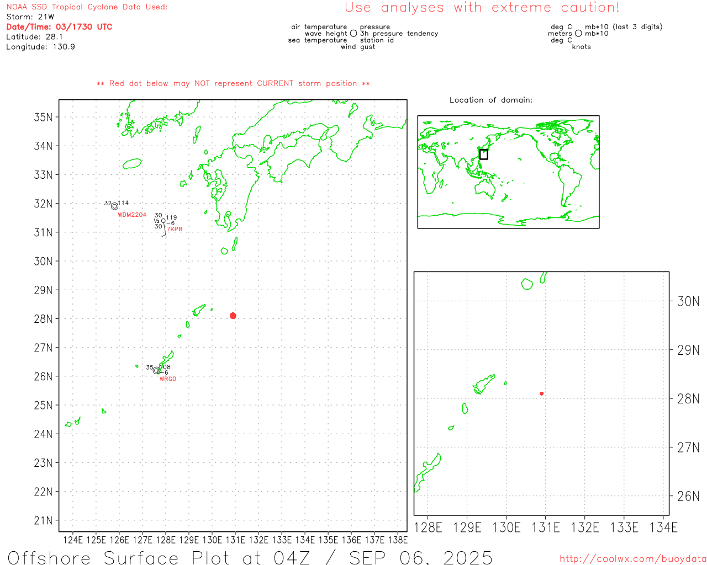Click the Okinawa island outline in the inset map
This screenshot has height=565, width=707.
[427, 473]
